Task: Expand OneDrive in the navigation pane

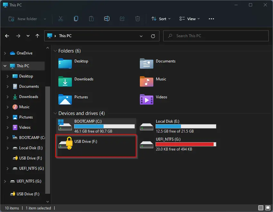Action: point(5,53)
